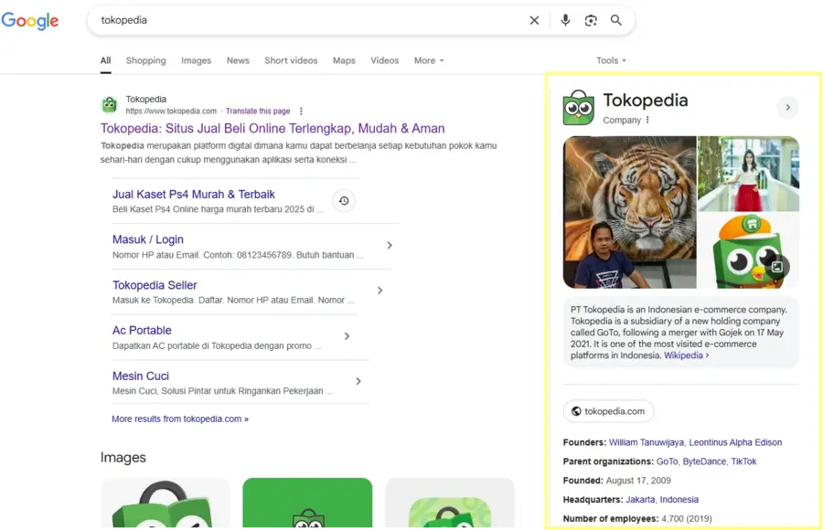Click Translate this page link
Screen dimensions: 823x530
(x=258, y=111)
